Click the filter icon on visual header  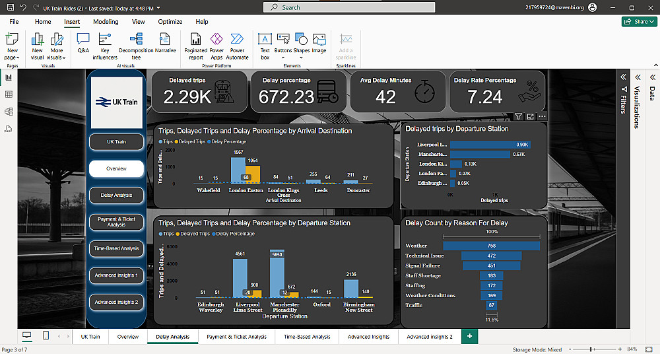click(519, 117)
